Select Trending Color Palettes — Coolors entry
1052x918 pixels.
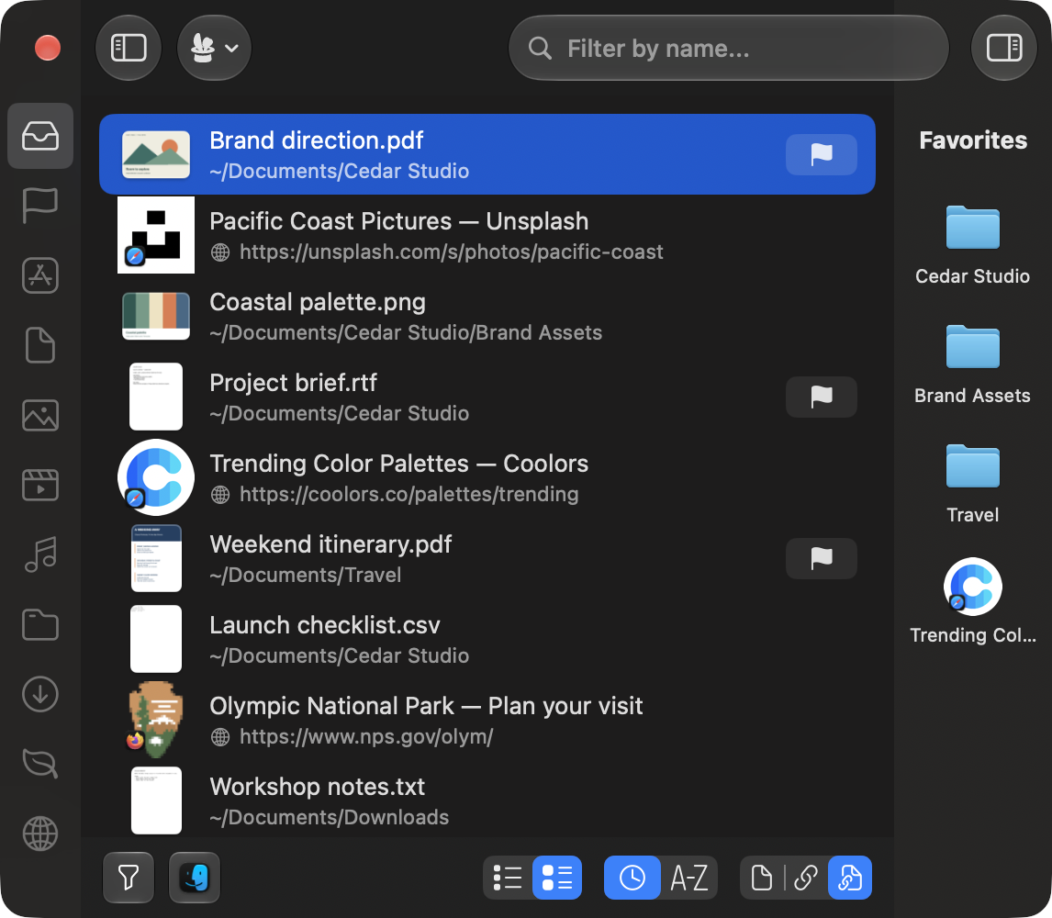pos(487,477)
